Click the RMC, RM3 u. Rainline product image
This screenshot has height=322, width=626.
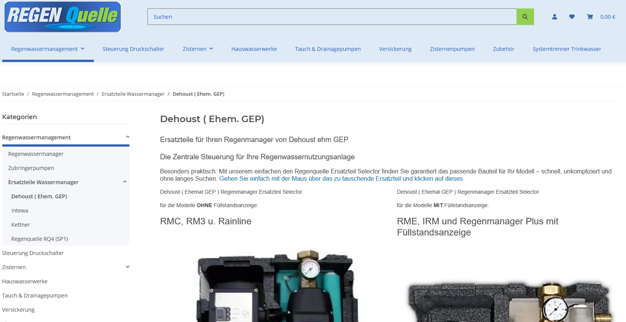[278, 286]
